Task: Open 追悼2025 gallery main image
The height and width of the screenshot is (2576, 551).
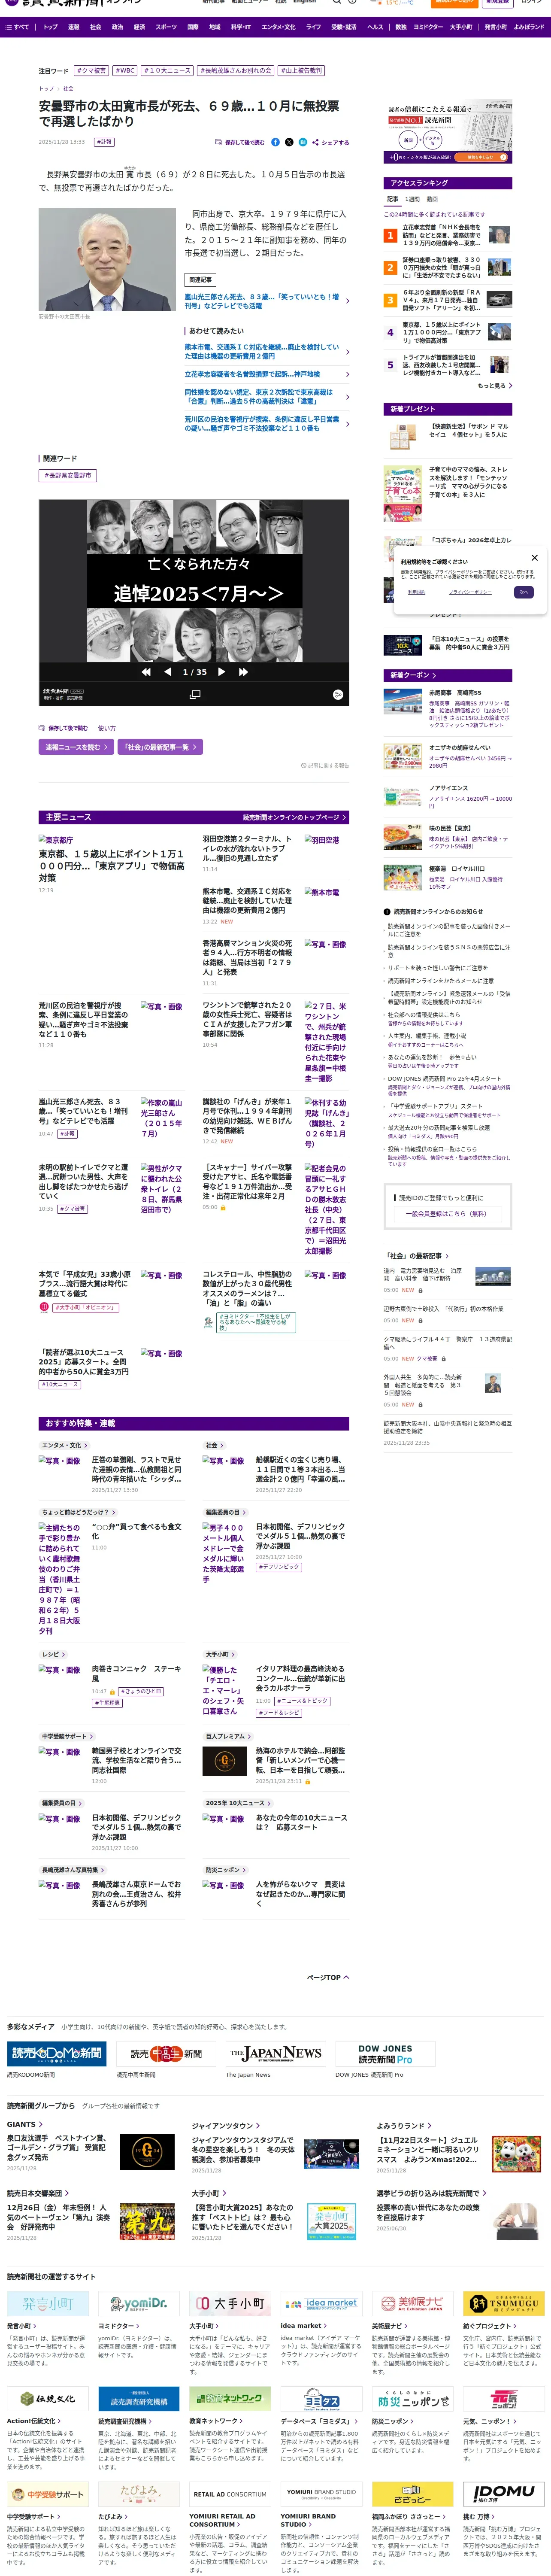Action: [x=194, y=580]
